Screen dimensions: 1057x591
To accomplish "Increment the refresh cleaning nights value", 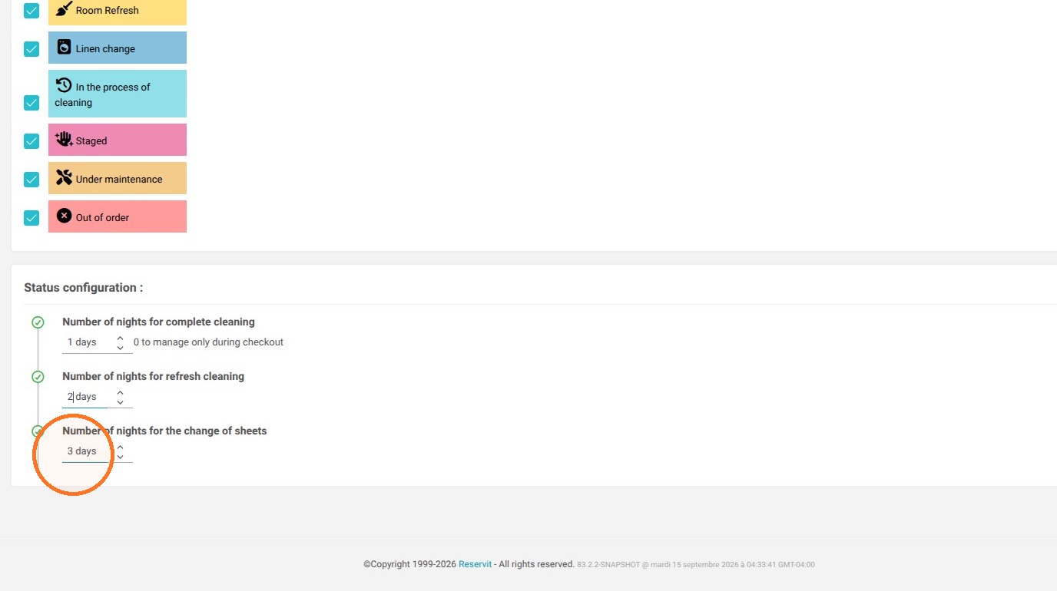I will [120, 392].
